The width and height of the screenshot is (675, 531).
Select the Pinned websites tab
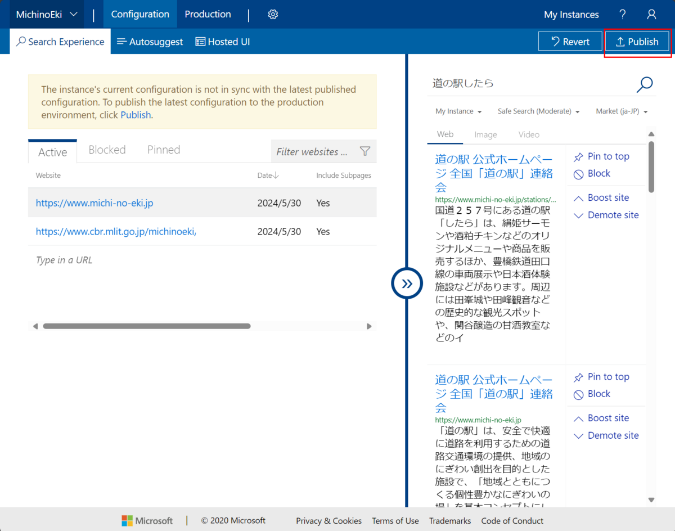164,150
